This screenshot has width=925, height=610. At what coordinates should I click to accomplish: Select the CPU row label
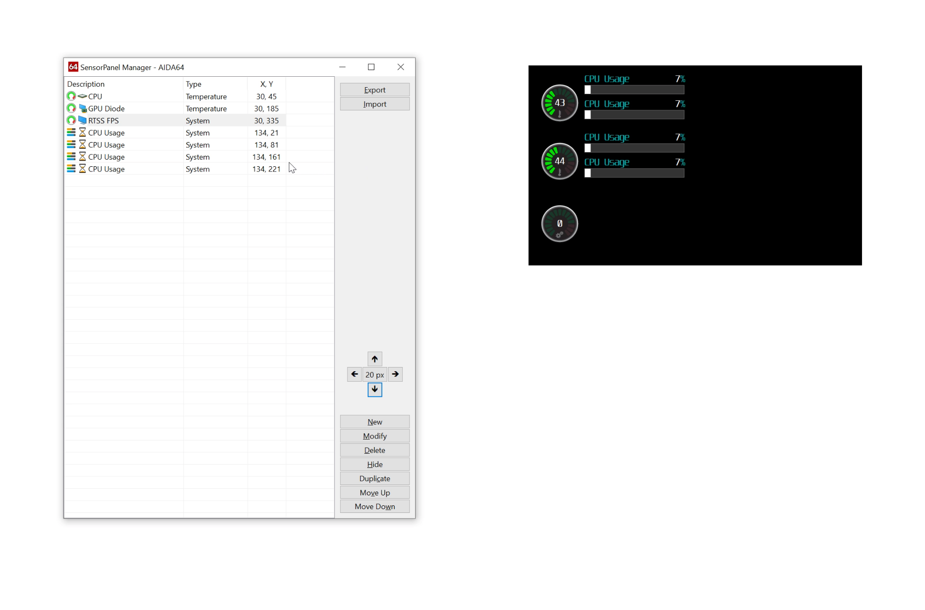(x=95, y=96)
